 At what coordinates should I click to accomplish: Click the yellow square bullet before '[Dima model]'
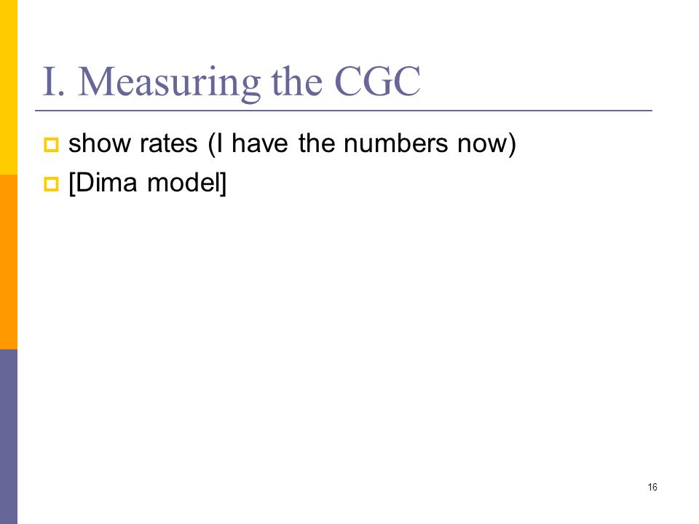[51, 184]
